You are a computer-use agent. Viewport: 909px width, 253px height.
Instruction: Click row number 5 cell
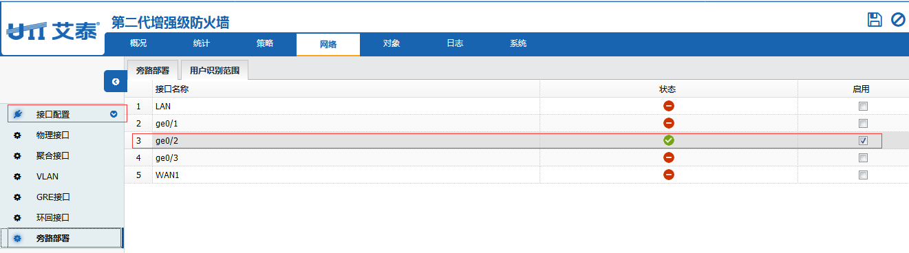(x=138, y=175)
